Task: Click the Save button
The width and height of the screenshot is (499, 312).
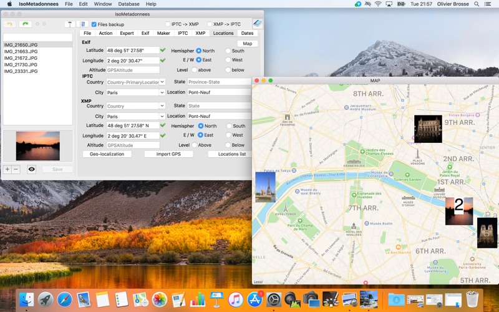Action: click(57, 169)
